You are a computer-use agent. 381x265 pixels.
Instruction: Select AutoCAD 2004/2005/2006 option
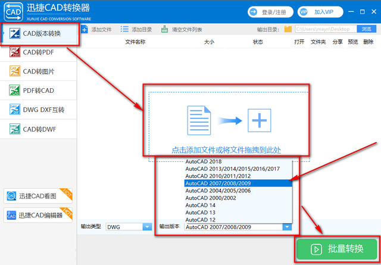pyautogui.click(x=238, y=191)
